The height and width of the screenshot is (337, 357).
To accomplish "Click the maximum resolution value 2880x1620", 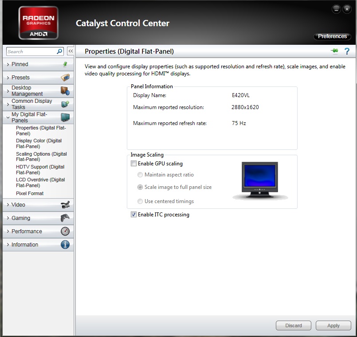I will coord(245,107).
